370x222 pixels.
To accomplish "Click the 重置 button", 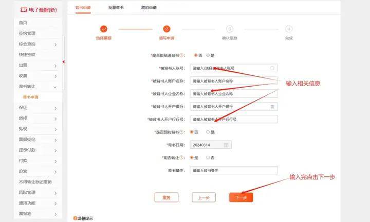I will click(166, 197).
